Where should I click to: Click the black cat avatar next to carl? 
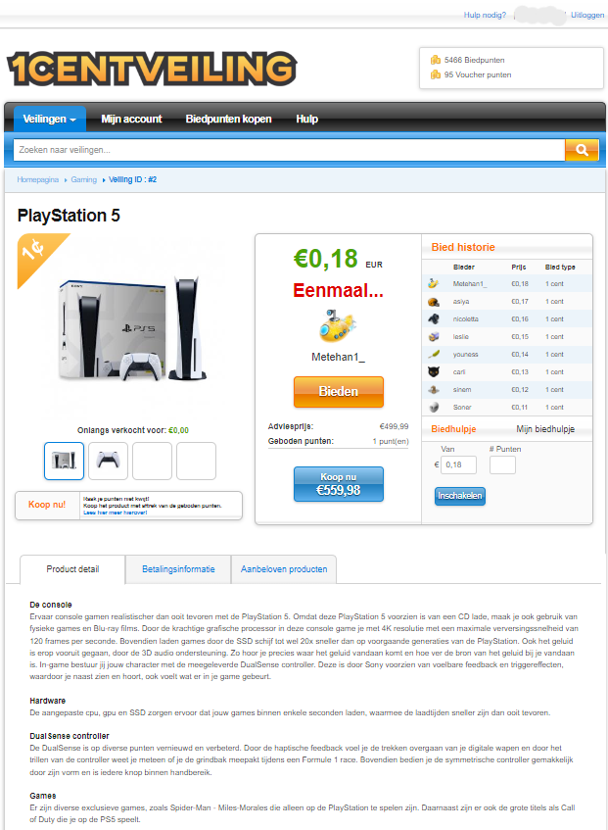[434, 371]
